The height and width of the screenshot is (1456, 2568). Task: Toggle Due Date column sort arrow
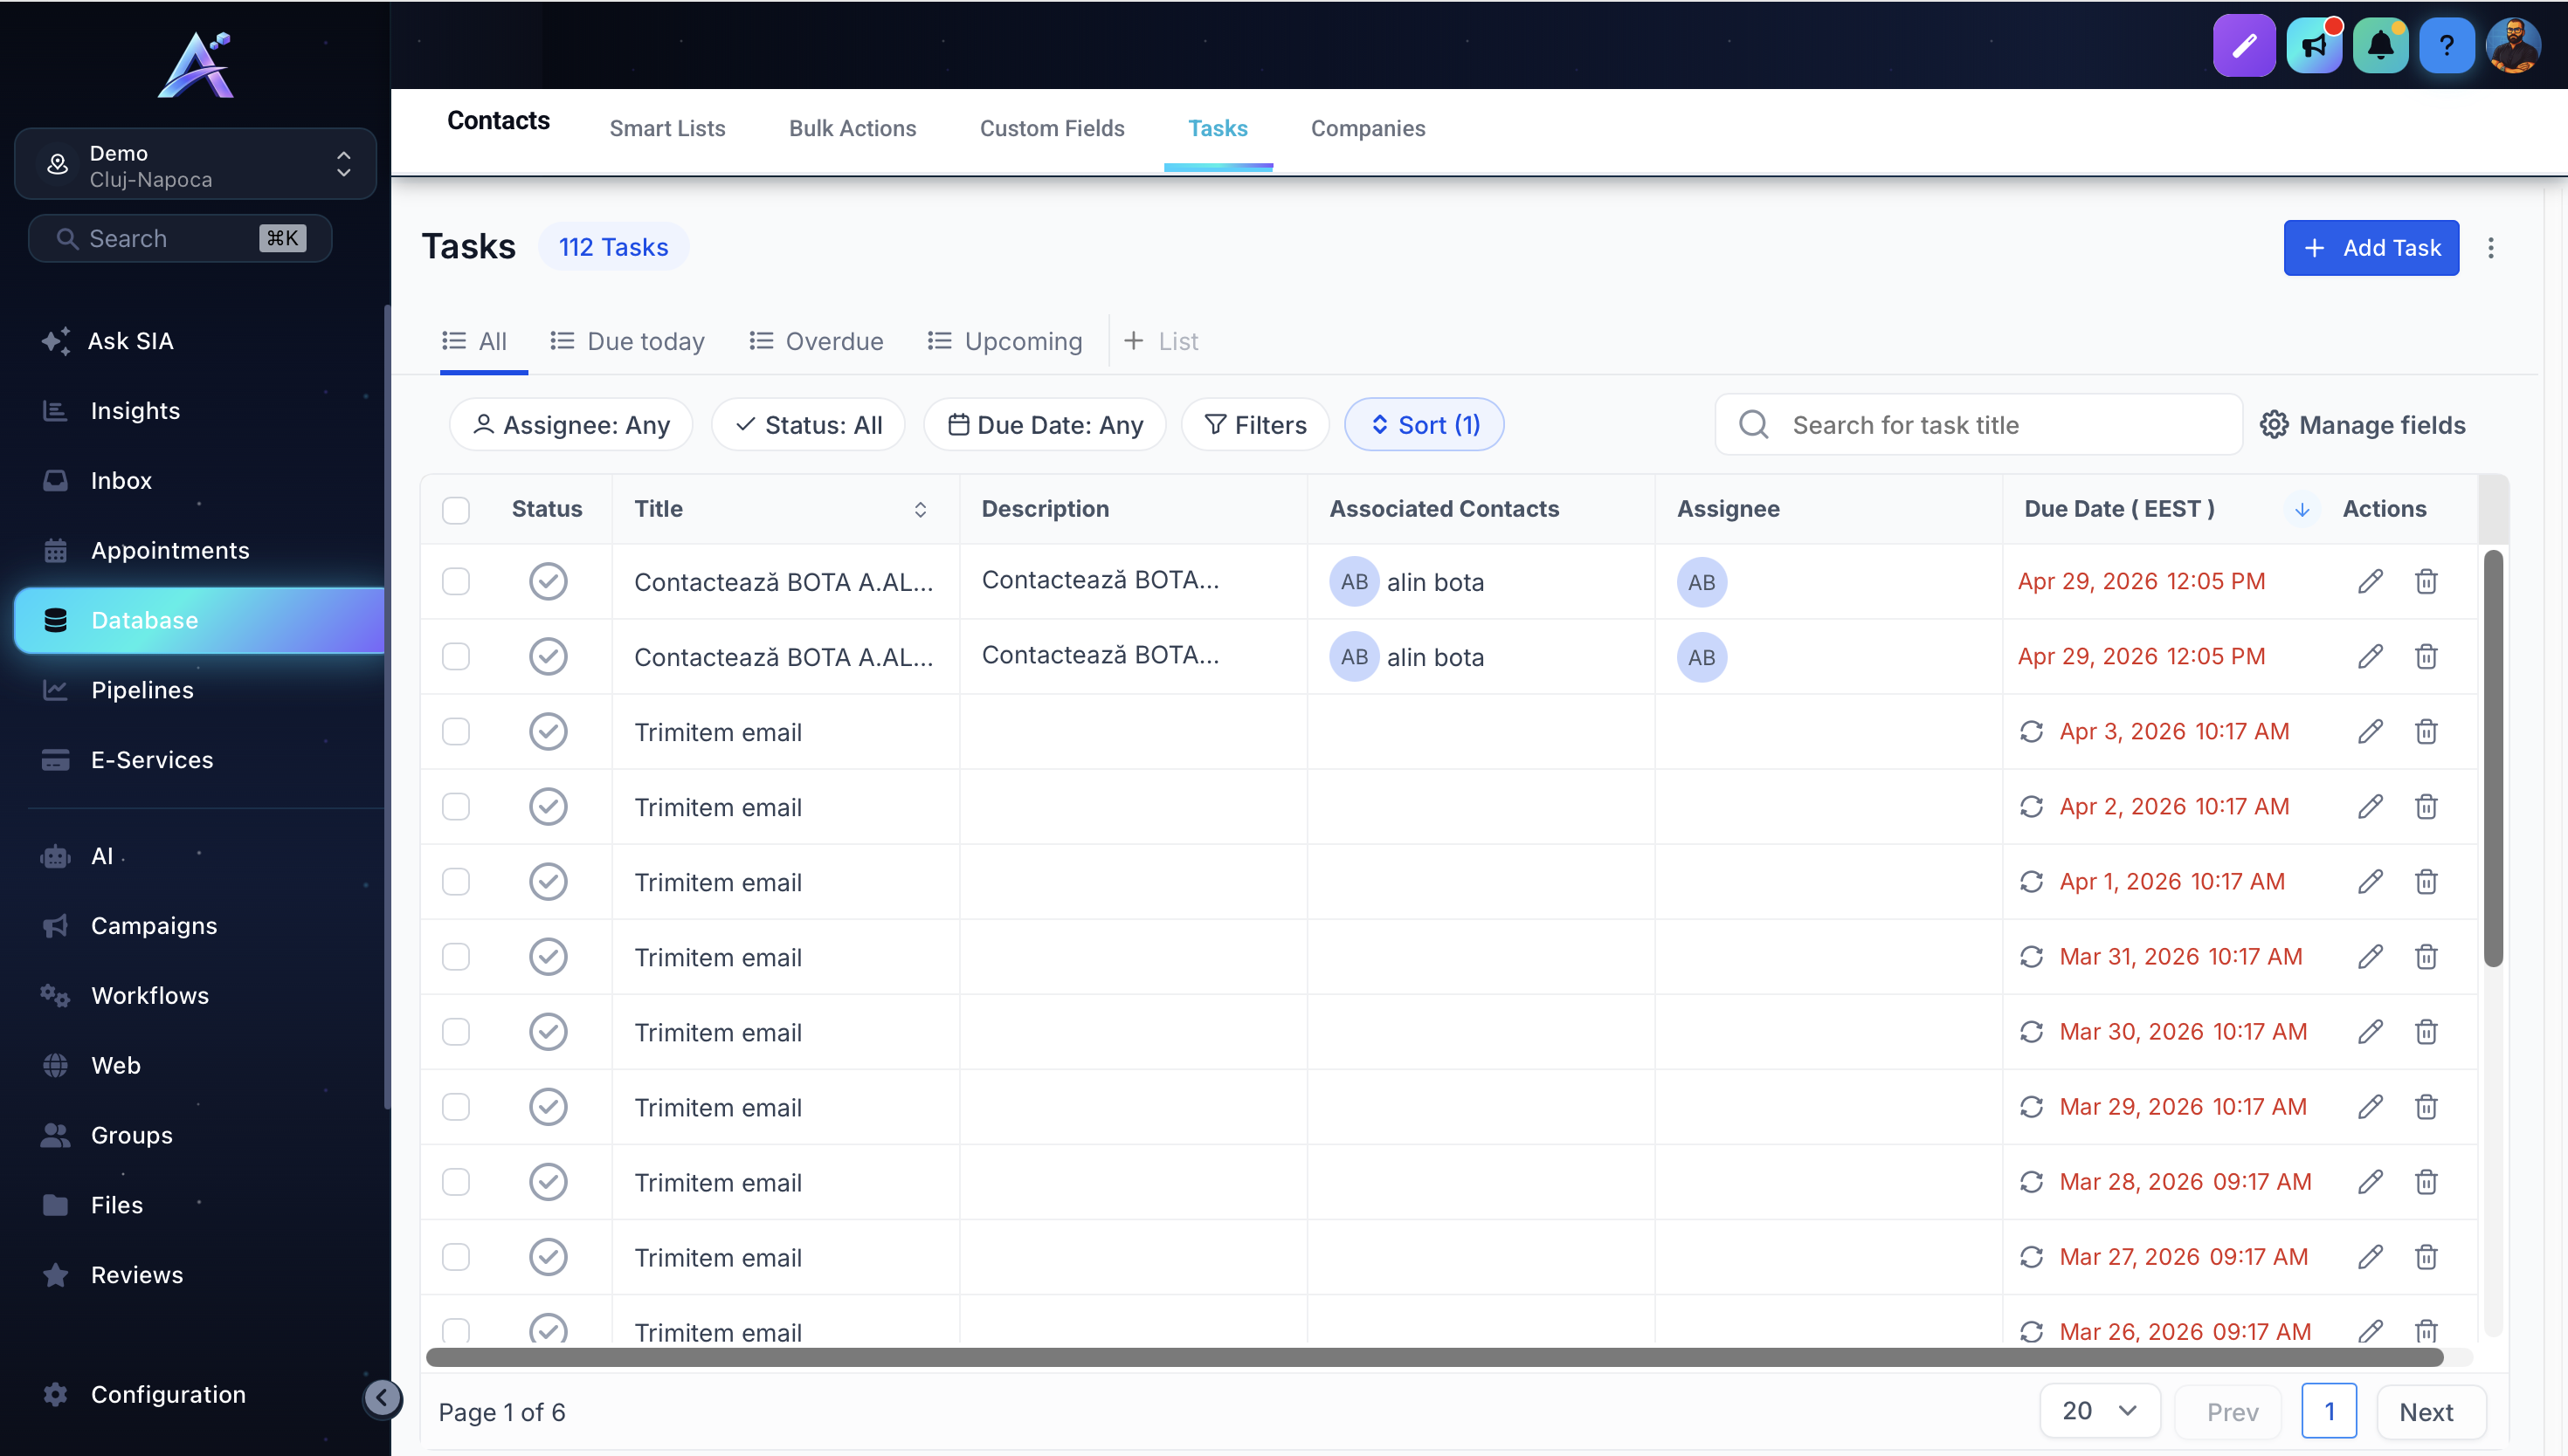[x=2302, y=510]
